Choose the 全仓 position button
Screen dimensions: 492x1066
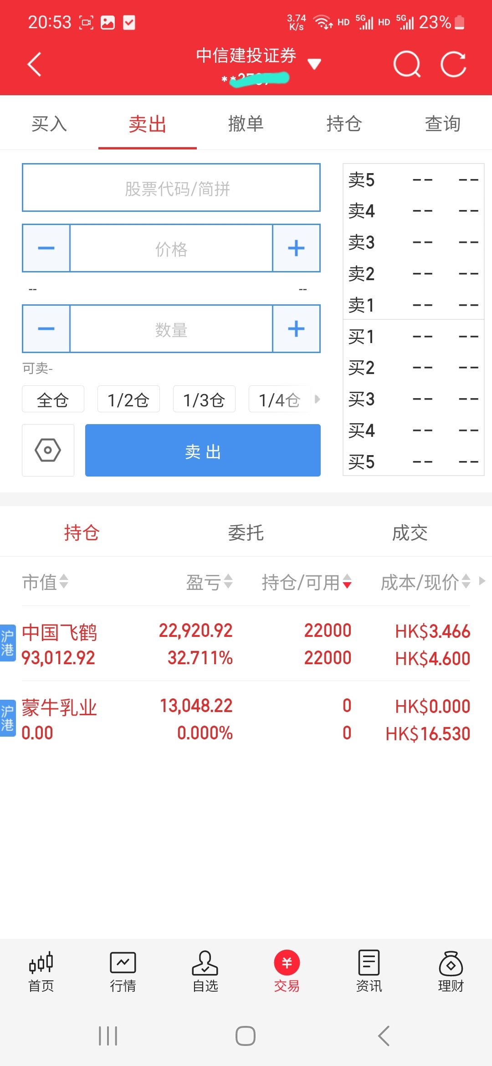[53, 399]
